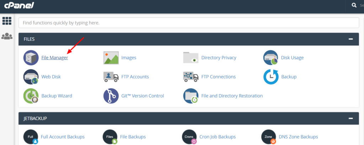Click the Images icon

pyautogui.click(x=111, y=58)
